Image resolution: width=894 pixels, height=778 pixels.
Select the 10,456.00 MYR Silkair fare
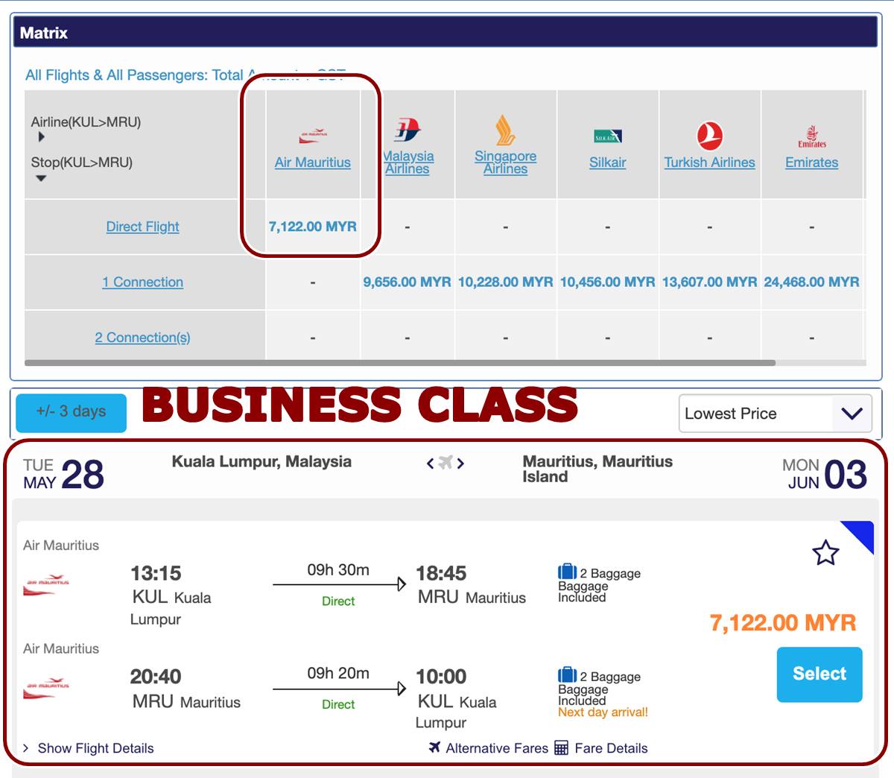coord(607,282)
